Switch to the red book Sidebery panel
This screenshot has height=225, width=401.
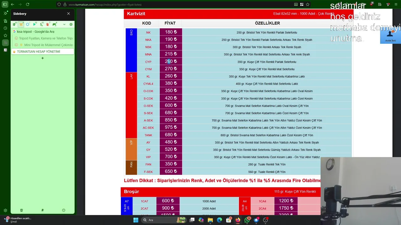(x=48, y=24)
